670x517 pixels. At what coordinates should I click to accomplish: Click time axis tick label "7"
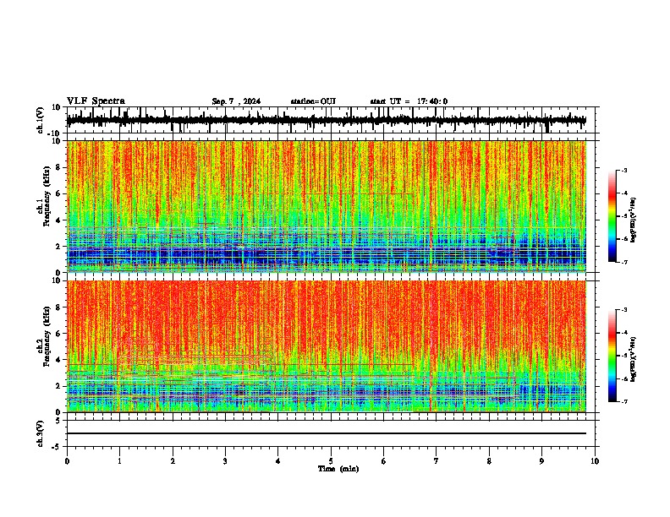[437, 461]
